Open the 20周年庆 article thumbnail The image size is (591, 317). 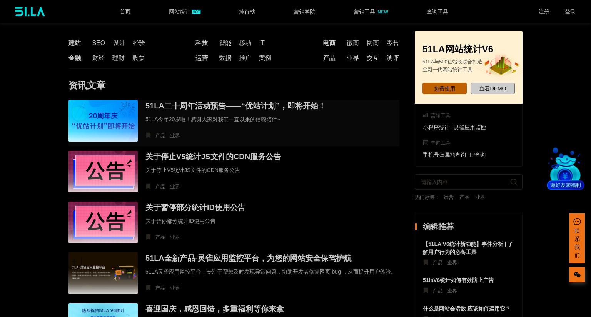coord(103,121)
